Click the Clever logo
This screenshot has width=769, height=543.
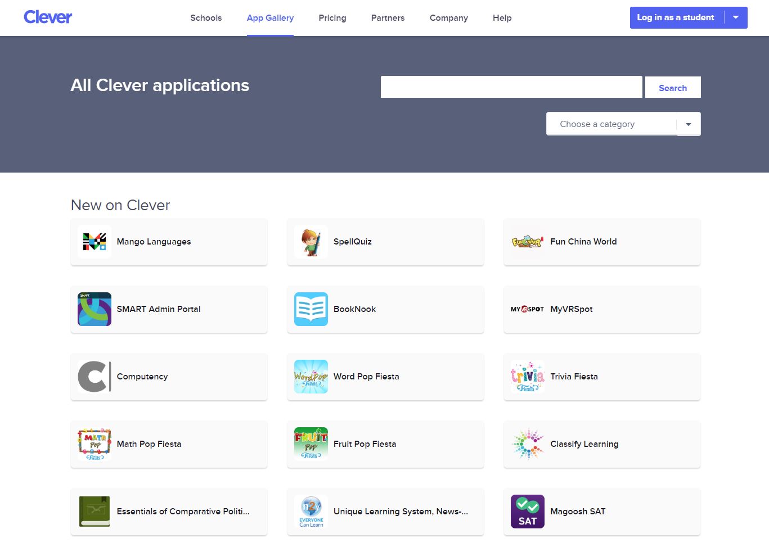[x=48, y=17]
